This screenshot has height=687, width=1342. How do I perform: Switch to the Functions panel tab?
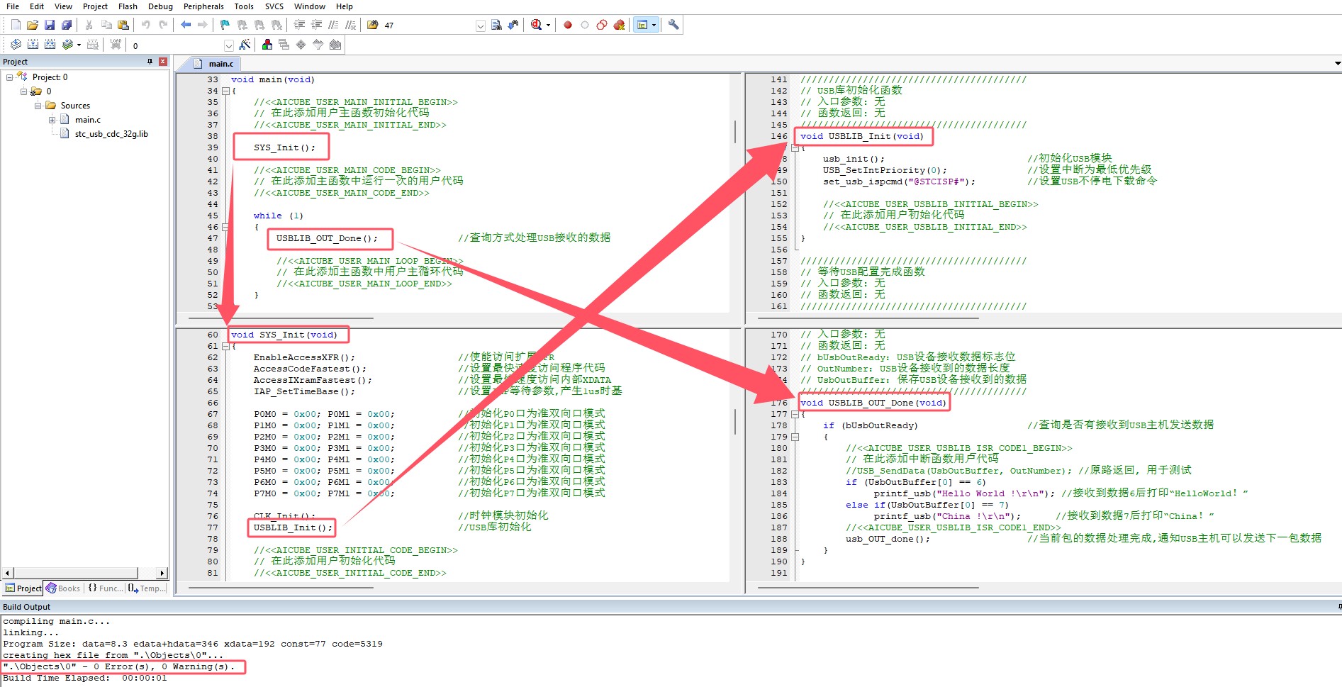coord(105,588)
